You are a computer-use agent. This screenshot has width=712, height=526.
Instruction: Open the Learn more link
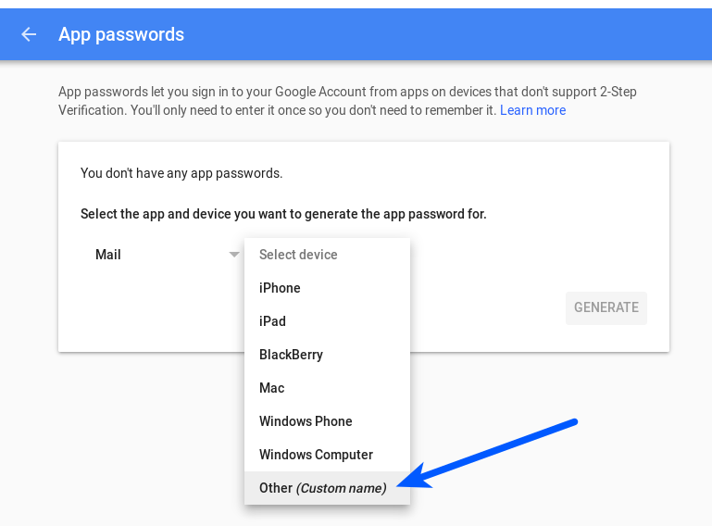[532, 110]
